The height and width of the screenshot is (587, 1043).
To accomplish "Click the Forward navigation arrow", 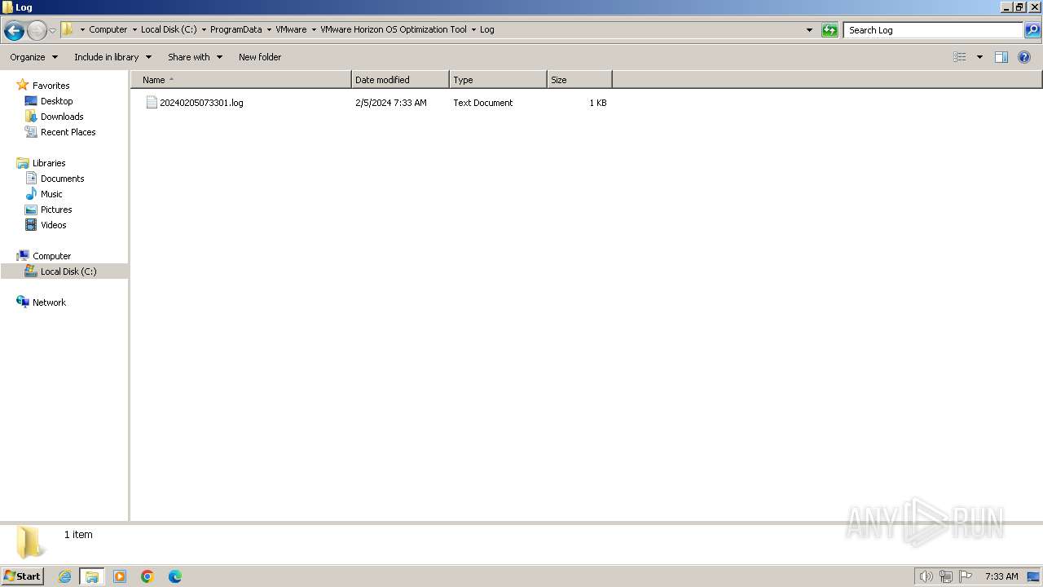I will click(x=37, y=30).
